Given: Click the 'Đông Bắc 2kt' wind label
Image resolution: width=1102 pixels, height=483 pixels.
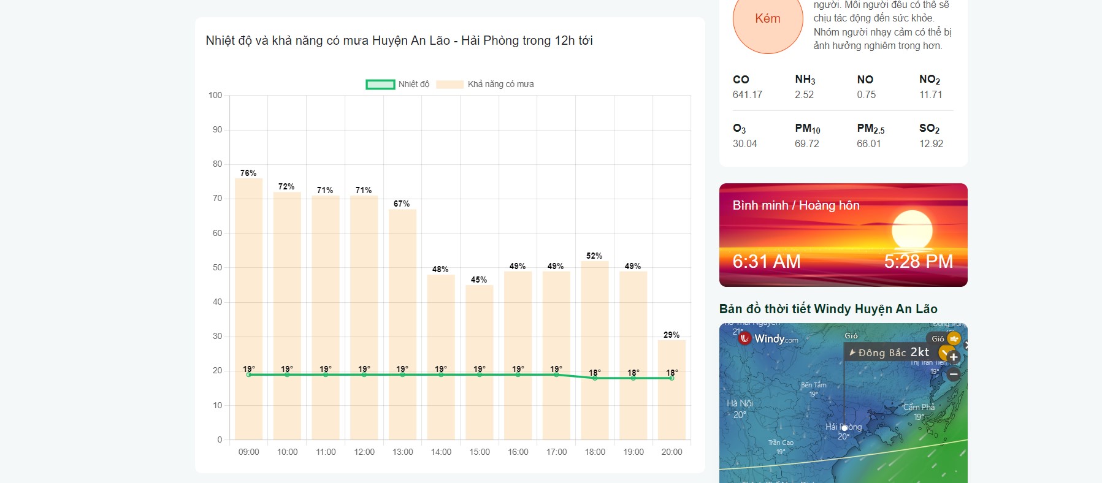Looking at the screenshot, I should 893,352.
